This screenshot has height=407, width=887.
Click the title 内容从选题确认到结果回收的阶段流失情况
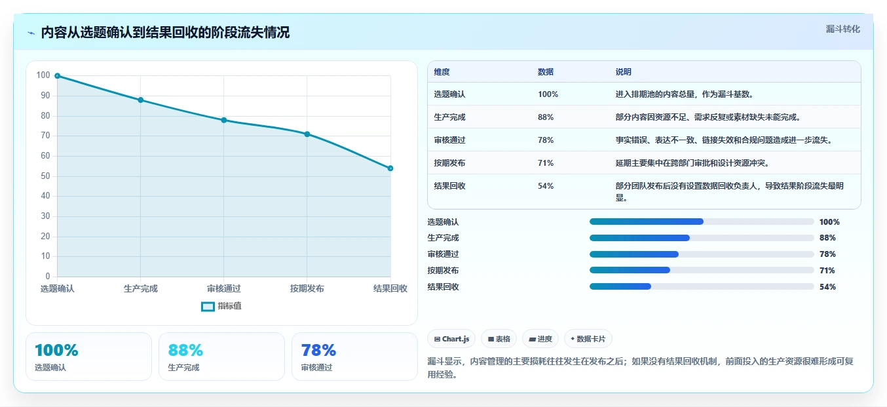pos(165,33)
